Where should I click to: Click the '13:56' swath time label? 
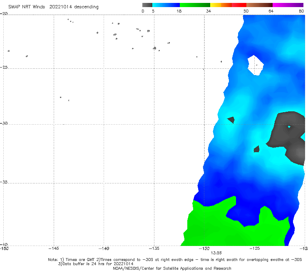click(x=216, y=253)
